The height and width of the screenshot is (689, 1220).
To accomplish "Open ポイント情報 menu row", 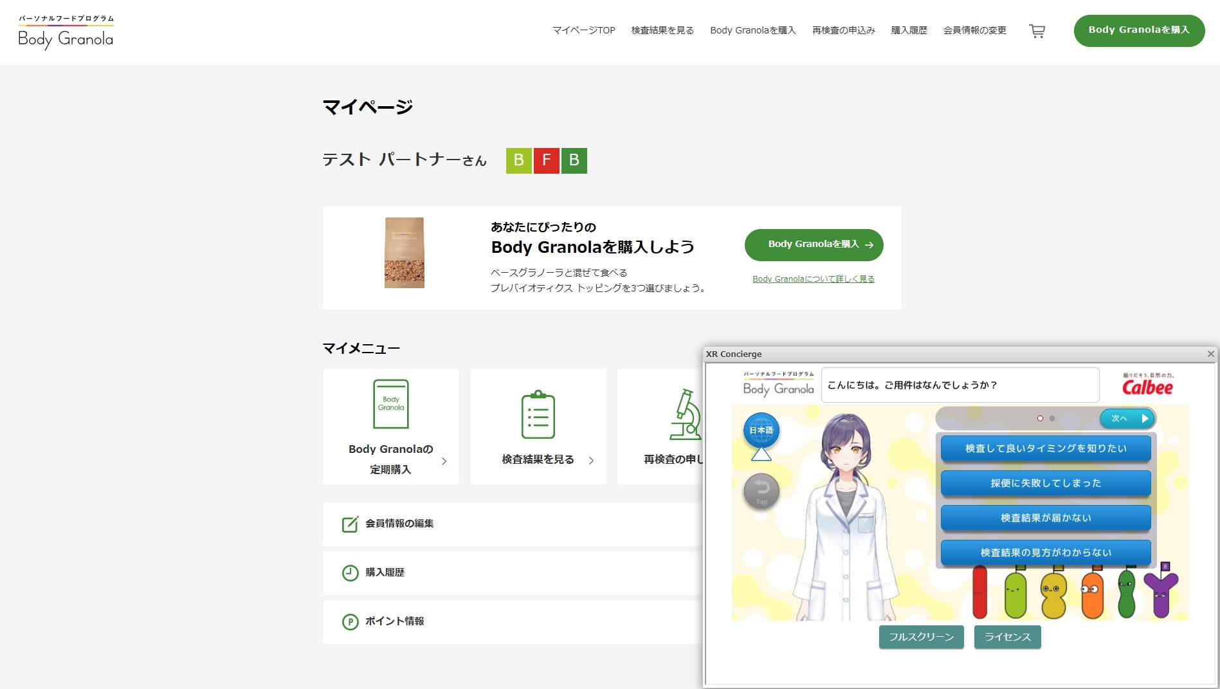I will (x=513, y=621).
